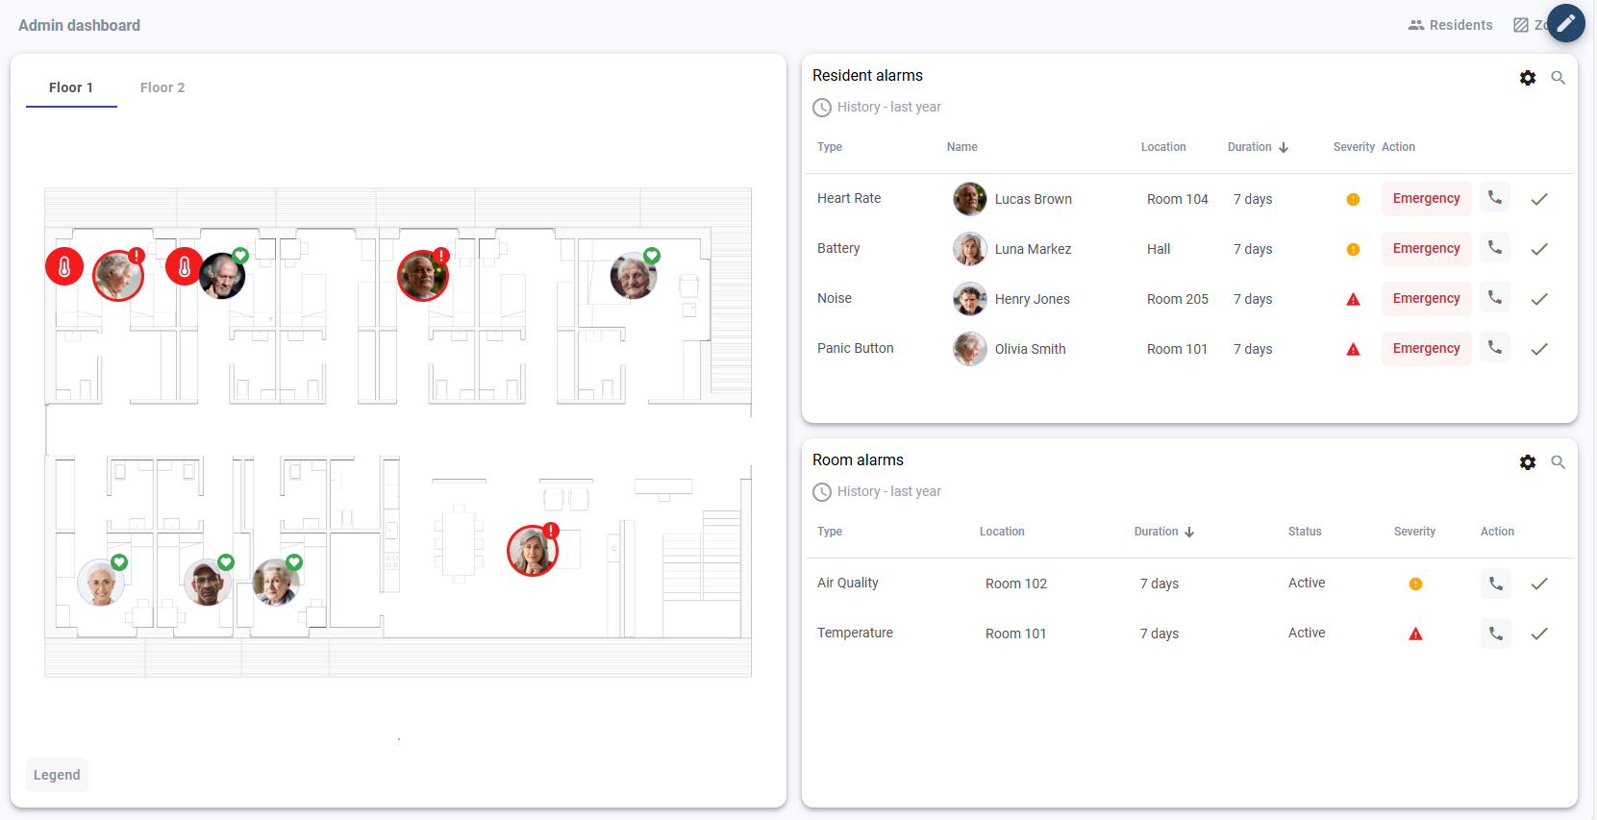Click Lucas Brown's avatar in the alarms table

point(969,199)
